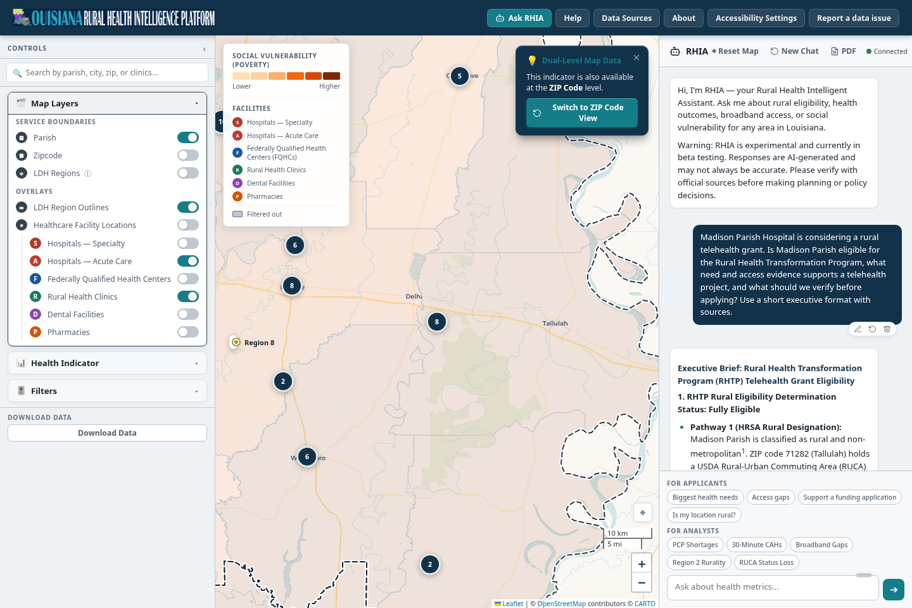Zoom in on the map
This screenshot has width=912, height=608.
(x=642, y=564)
